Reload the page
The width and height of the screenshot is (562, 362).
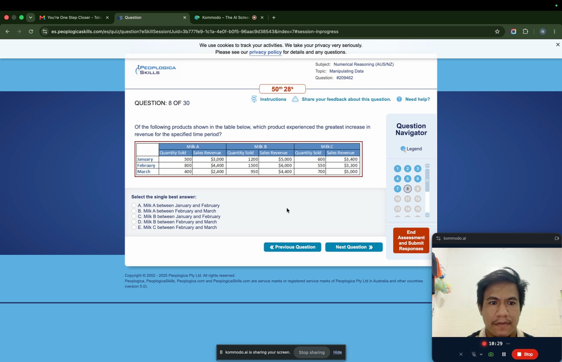[x=31, y=32]
